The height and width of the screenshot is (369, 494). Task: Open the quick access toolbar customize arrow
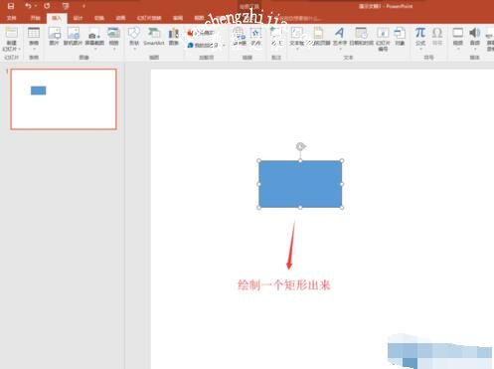(83, 6)
